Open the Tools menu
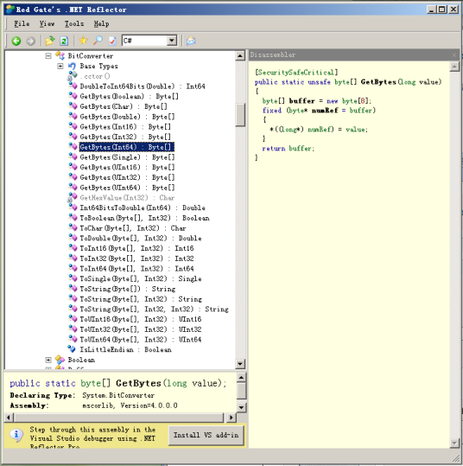The width and height of the screenshot is (463, 466). point(74,24)
